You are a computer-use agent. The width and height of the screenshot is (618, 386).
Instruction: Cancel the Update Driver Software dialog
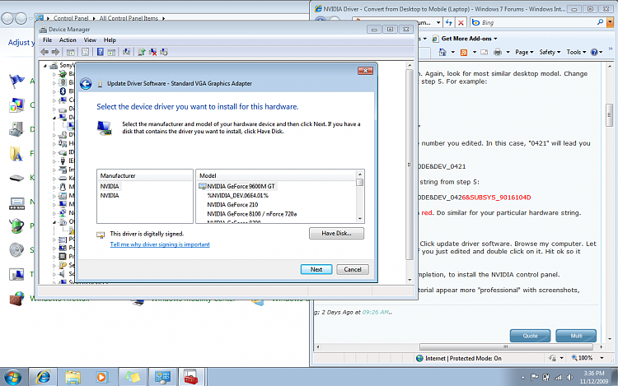pyautogui.click(x=353, y=269)
